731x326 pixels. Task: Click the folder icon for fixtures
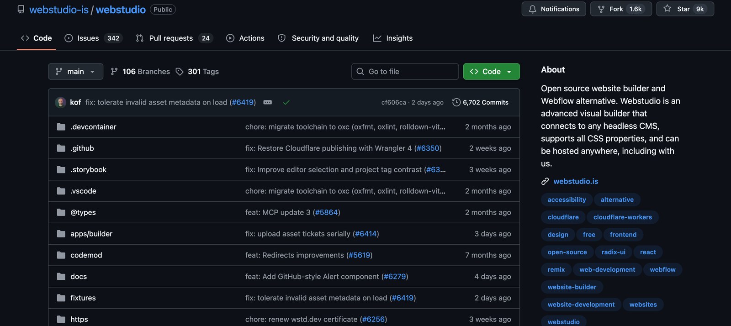[x=61, y=298]
